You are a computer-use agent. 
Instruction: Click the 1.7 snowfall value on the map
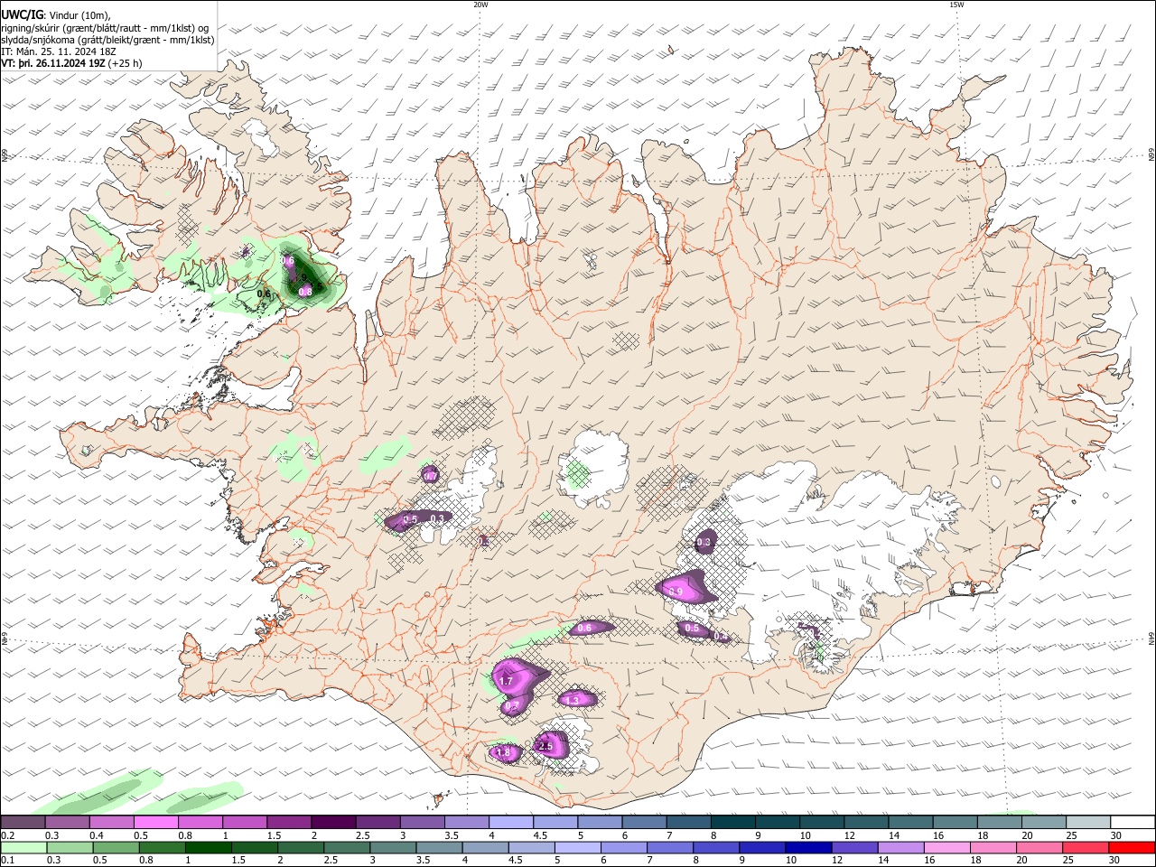pyautogui.click(x=506, y=681)
